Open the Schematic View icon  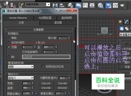[x=92, y=5]
